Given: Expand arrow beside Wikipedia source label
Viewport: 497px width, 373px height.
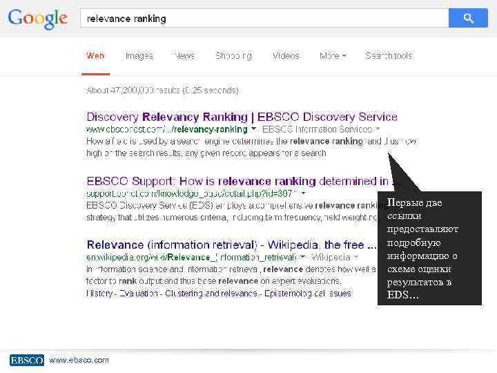Looking at the screenshot, I should coord(356,256).
